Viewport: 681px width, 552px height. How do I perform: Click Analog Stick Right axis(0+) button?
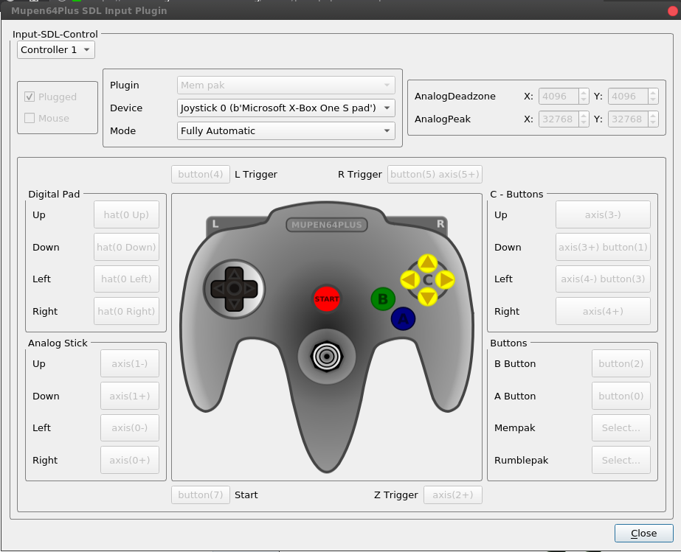(x=130, y=460)
